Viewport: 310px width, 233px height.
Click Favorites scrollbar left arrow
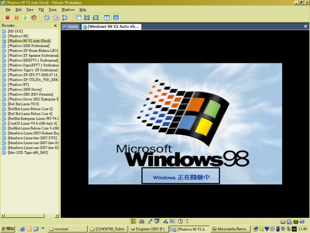tap(2, 216)
